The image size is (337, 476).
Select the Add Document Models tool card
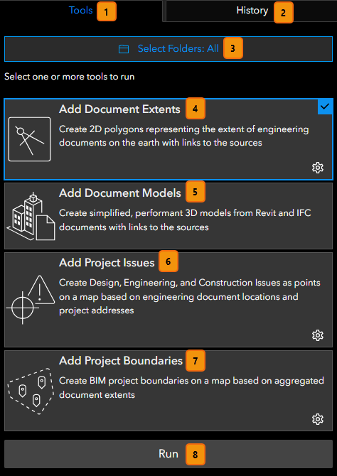tap(168, 216)
